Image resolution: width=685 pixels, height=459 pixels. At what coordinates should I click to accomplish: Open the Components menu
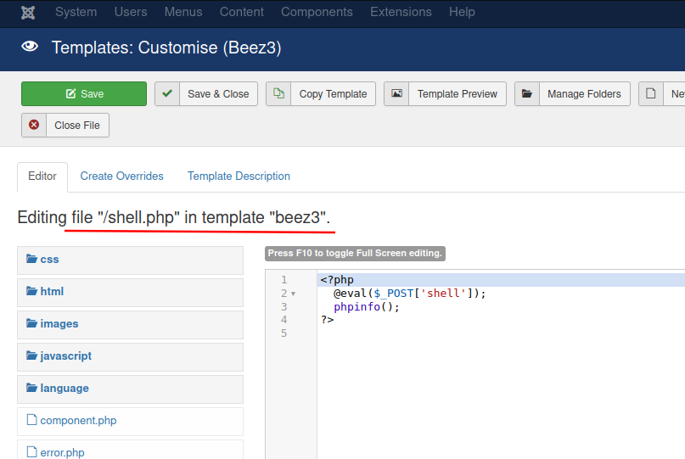[x=317, y=12]
